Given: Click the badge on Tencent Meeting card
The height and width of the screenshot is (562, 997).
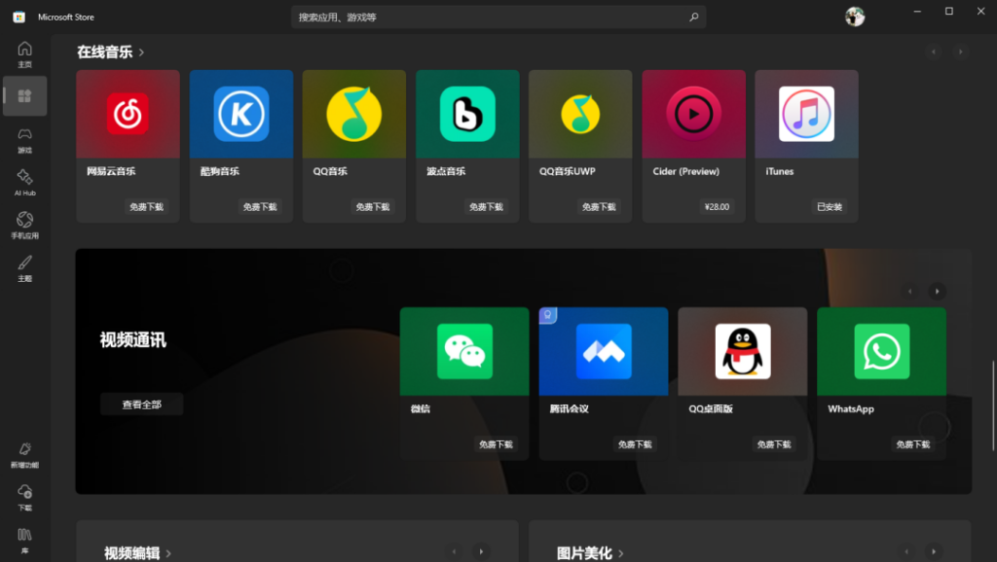Looking at the screenshot, I should [x=547, y=315].
